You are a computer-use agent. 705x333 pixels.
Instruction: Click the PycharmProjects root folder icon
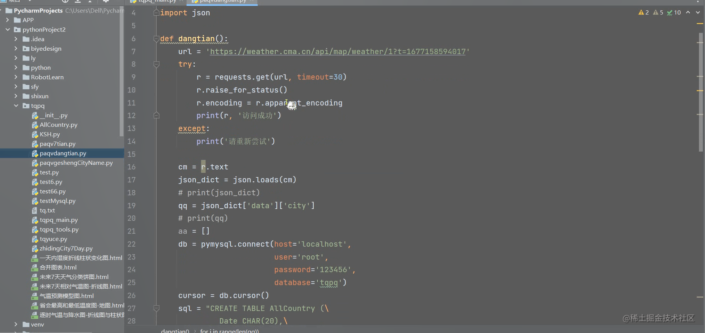tap(9, 10)
